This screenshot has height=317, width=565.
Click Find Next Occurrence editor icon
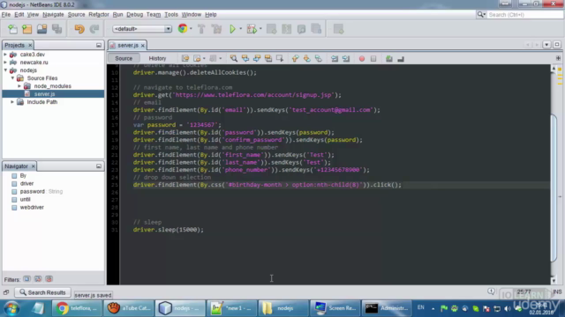(x=257, y=59)
